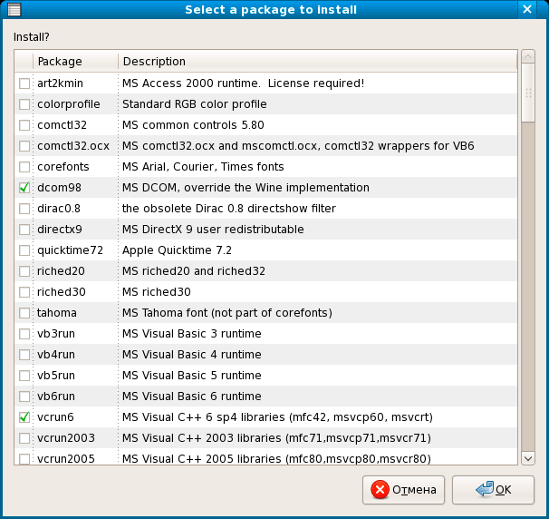Select the 'quicktime72' package name

(70, 250)
